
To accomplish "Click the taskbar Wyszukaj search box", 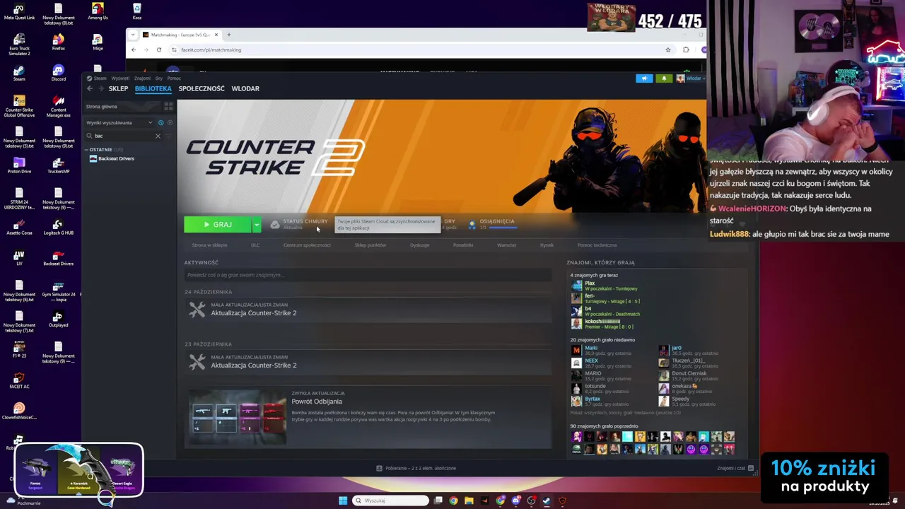I will click(391, 501).
